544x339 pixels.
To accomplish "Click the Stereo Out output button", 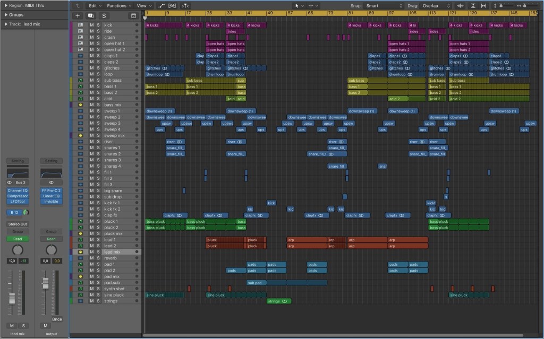I will click(18, 224).
